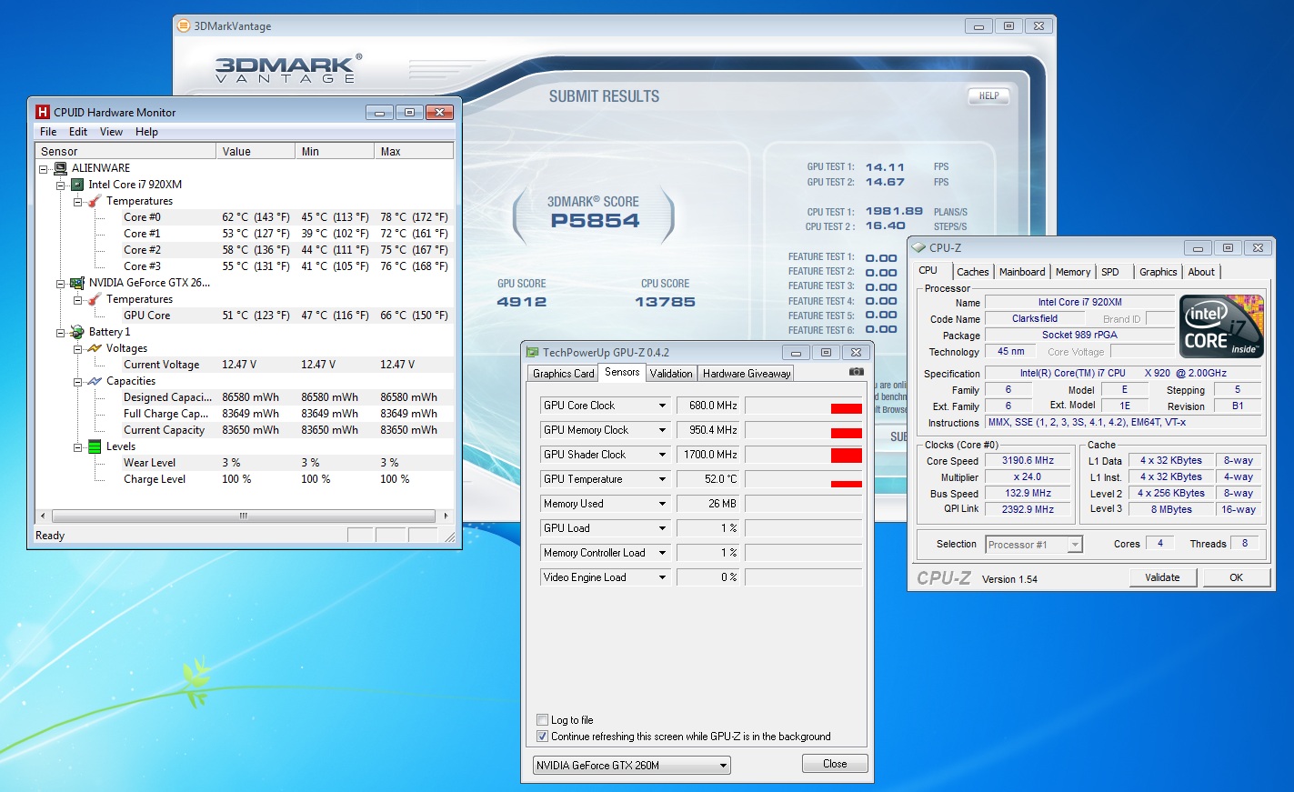Click the Core Speed 3190.6 MHz value
The image size is (1294, 792).
[1028, 461]
